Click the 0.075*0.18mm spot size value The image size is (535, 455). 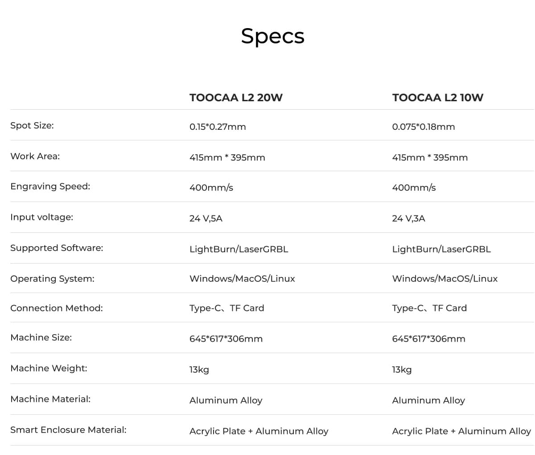tap(423, 127)
